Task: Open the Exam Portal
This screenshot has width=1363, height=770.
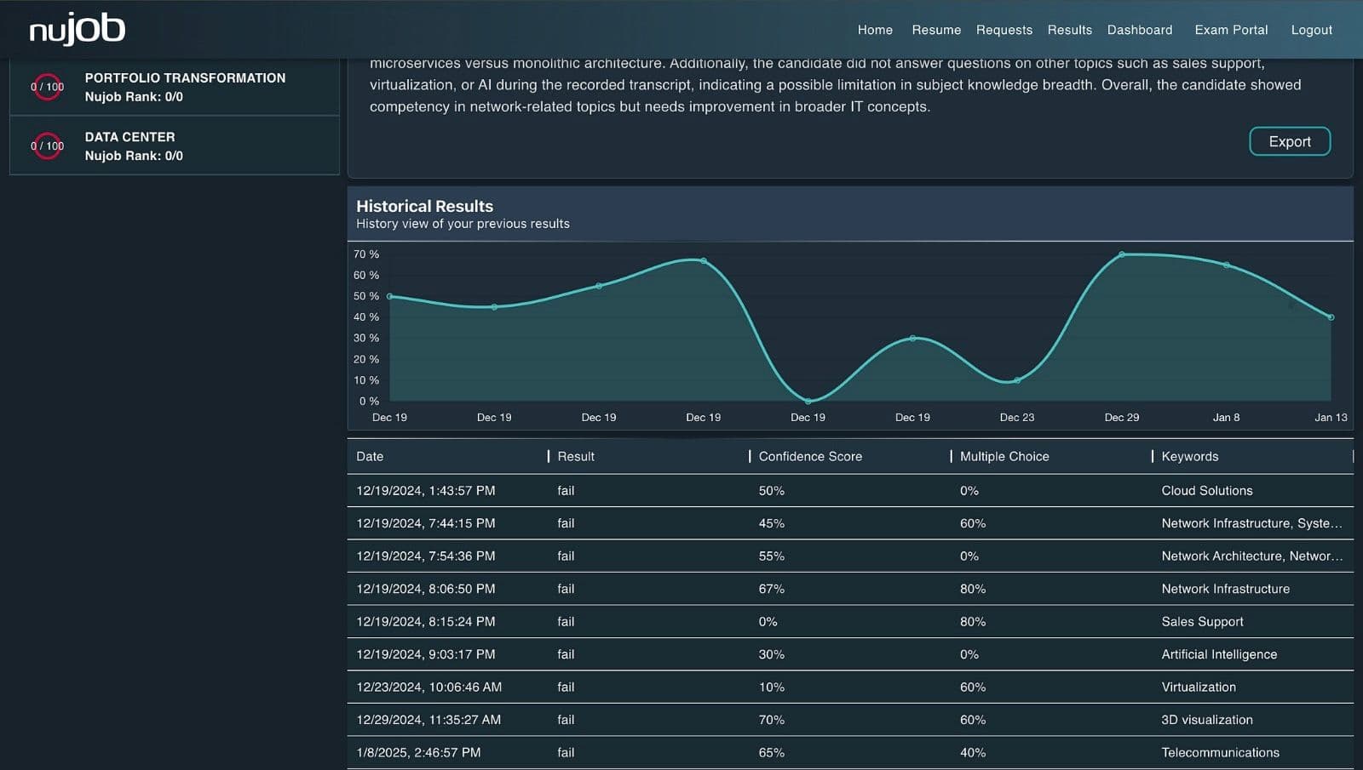Action: point(1231,30)
